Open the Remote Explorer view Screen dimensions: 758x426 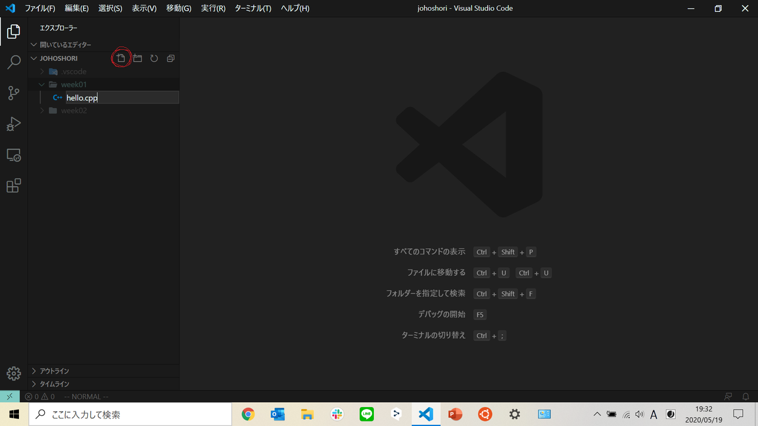click(x=14, y=155)
